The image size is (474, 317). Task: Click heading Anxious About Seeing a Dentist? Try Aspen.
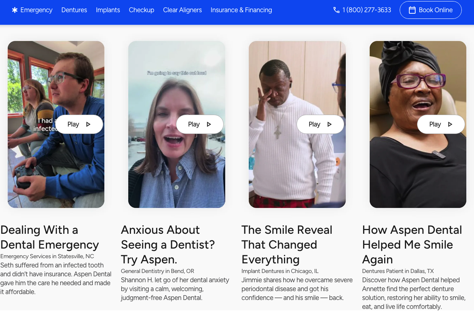pos(168,245)
